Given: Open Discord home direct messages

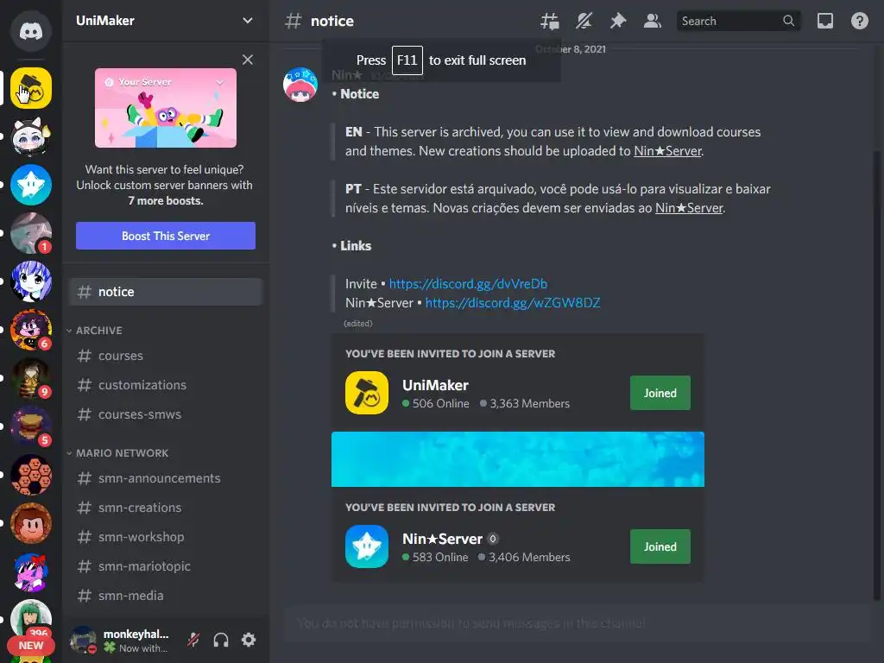Looking at the screenshot, I should pyautogui.click(x=31, y=30).
